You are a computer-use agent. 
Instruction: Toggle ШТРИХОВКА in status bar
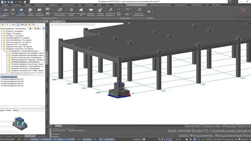pyautogui.click(x=109, y=139)
